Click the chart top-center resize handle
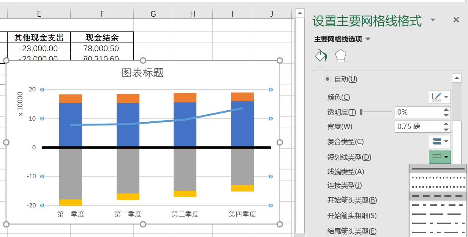The image size is (468, 237). (143, 61)
